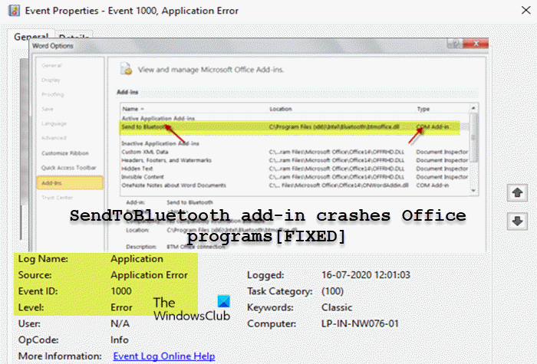Click the down arrow button in Event Properties
537x364 pixels.
pyautogui.click(x=517, y=221)
